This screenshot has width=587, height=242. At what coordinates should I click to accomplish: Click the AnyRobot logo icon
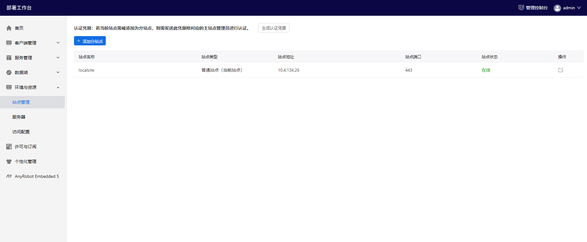tap(9, 176)
